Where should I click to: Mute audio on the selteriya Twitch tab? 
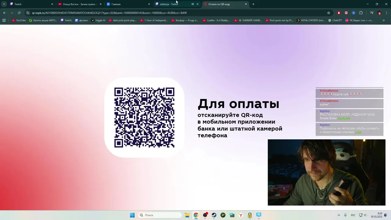point(192,4)
